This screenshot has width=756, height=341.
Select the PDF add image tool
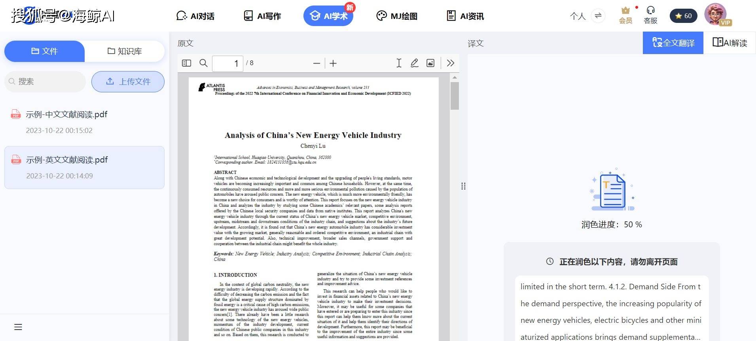click(430, 63)
